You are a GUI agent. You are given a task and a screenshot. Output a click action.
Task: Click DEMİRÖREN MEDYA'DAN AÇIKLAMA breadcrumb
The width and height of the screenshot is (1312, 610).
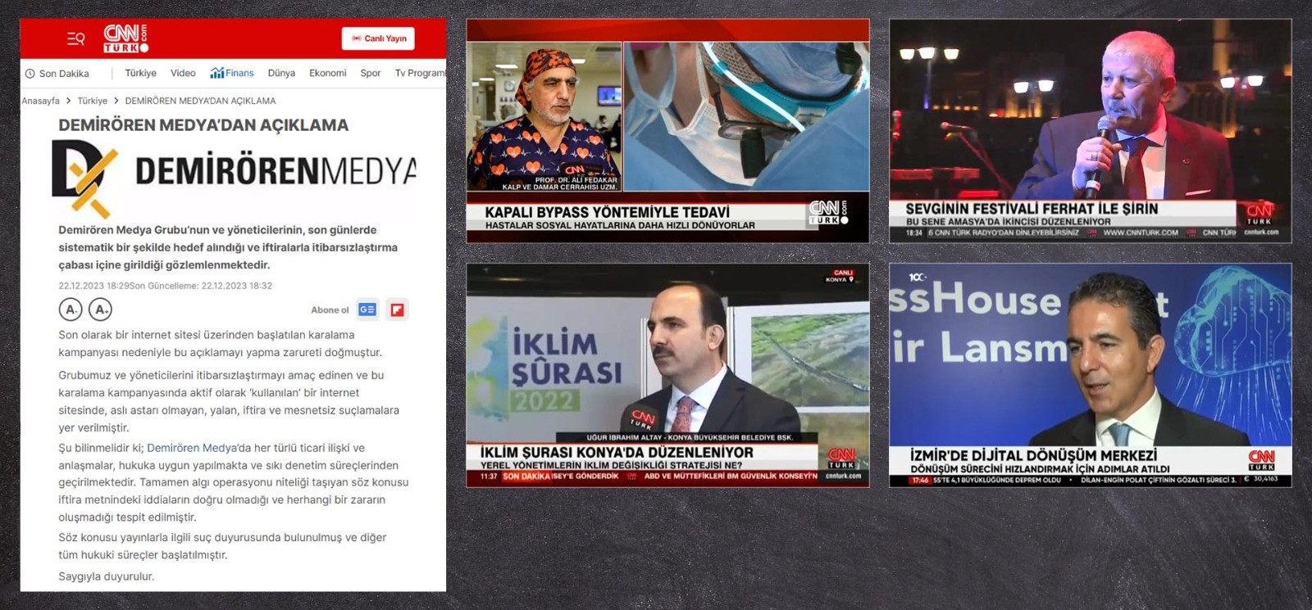(200, 101)
